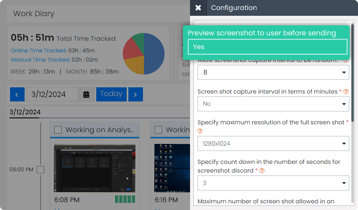This screenshot has height=210, width=358.
Task: Tick the 06:00 PM time slot checkbox
Action: click(x=40, y=170)
